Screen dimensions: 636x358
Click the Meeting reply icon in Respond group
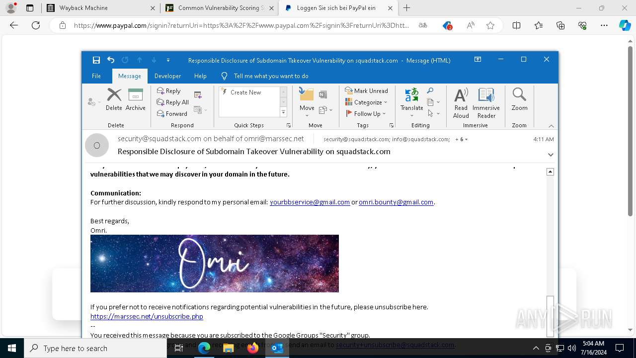point(198,95)
